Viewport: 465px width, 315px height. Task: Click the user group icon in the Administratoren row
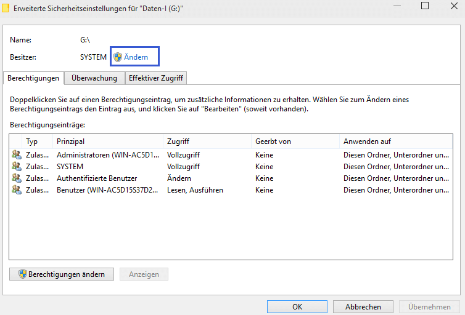pyautogui.click(x=17, y=154)
